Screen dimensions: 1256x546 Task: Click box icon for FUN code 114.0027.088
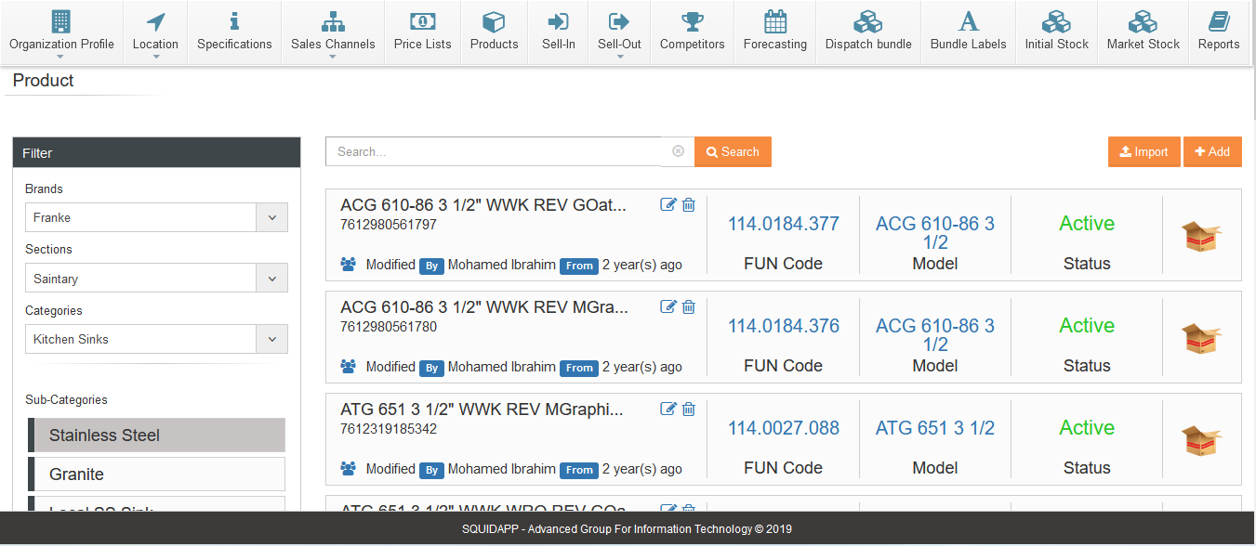[x=1201, y=440]
